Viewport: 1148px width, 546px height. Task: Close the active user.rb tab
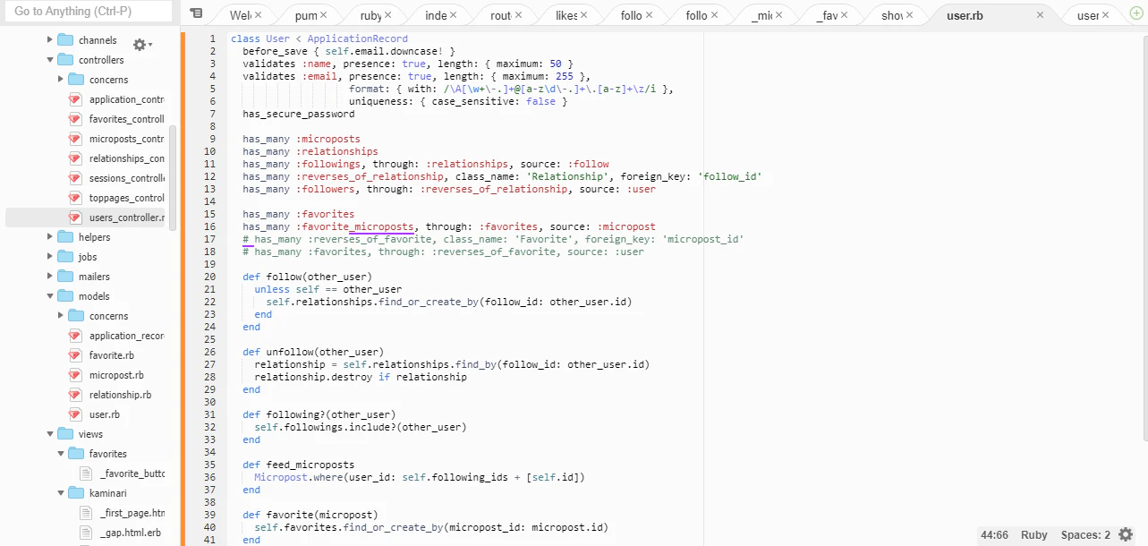tap(1040, 15)
